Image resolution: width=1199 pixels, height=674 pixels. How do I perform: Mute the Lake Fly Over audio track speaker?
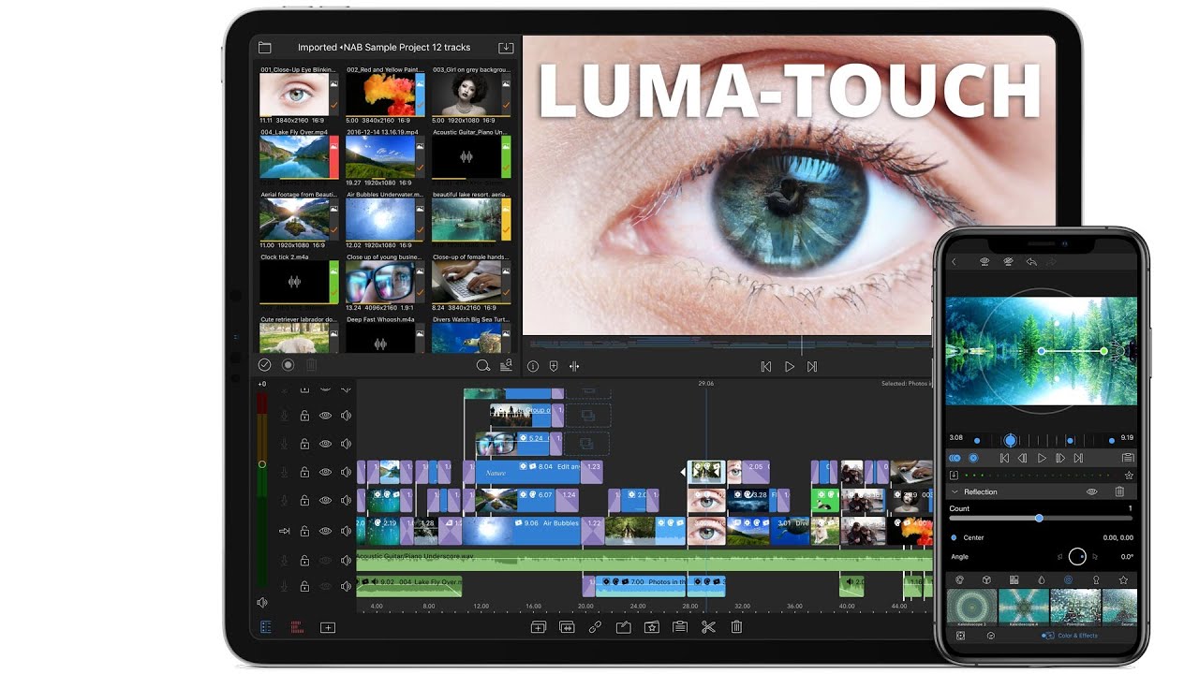click(x=346, y=586)
